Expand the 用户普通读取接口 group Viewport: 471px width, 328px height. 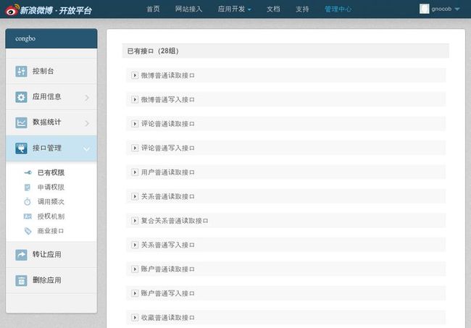point(135,172)
